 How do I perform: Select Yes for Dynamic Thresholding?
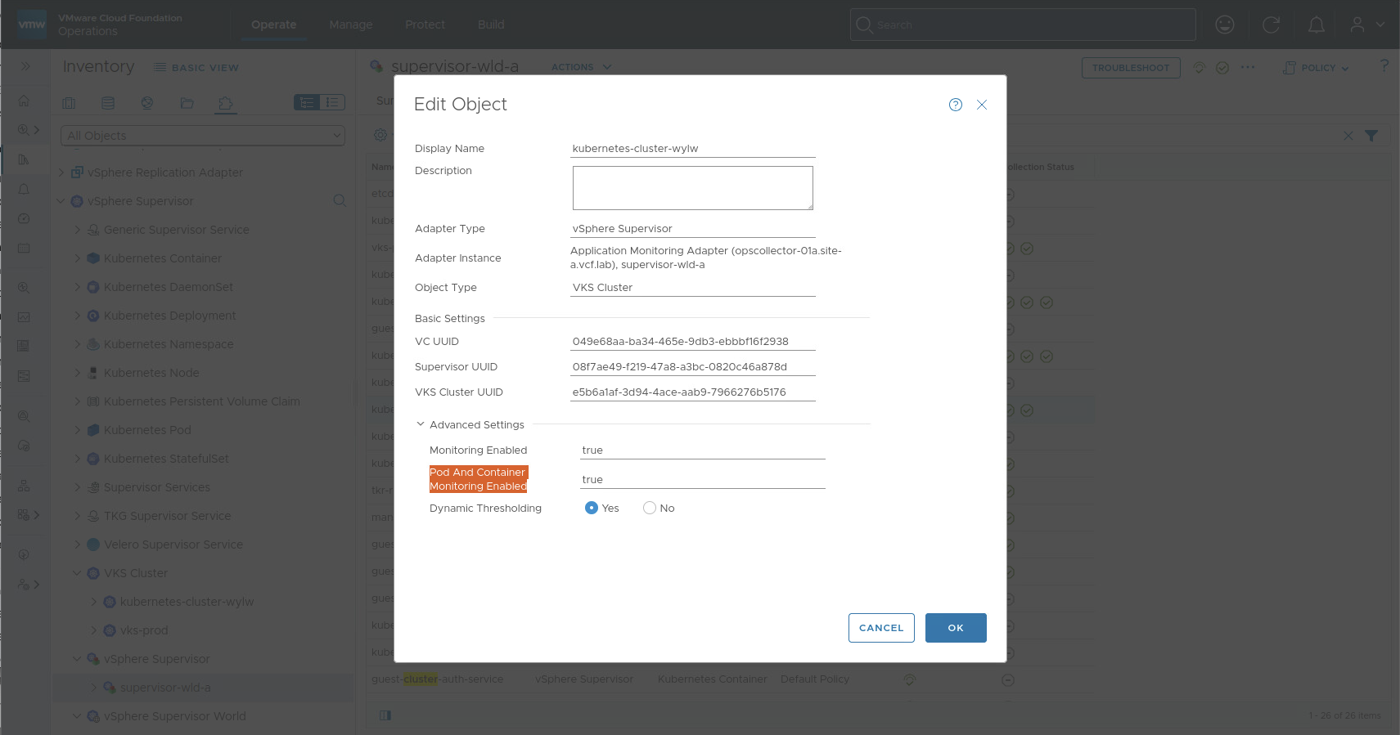click(592, 508)
